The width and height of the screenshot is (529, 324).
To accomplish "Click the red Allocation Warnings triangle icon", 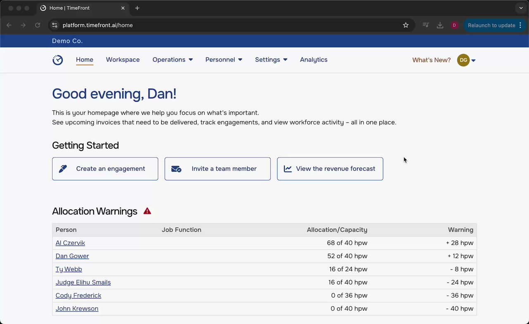I will click(x=147, y=211).
